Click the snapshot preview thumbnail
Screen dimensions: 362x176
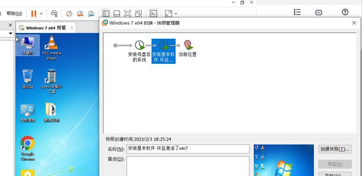coord(284,160)
